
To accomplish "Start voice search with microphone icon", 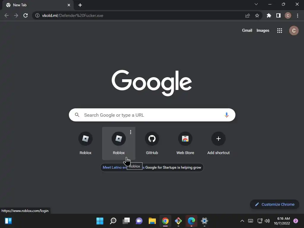I will click(227, 115).
